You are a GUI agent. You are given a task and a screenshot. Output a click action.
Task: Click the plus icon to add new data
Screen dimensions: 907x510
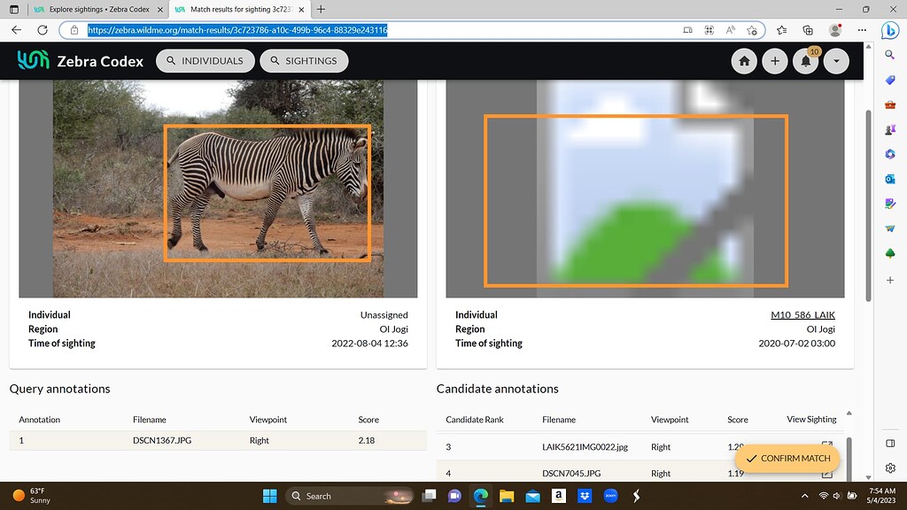tap(775, 60)
